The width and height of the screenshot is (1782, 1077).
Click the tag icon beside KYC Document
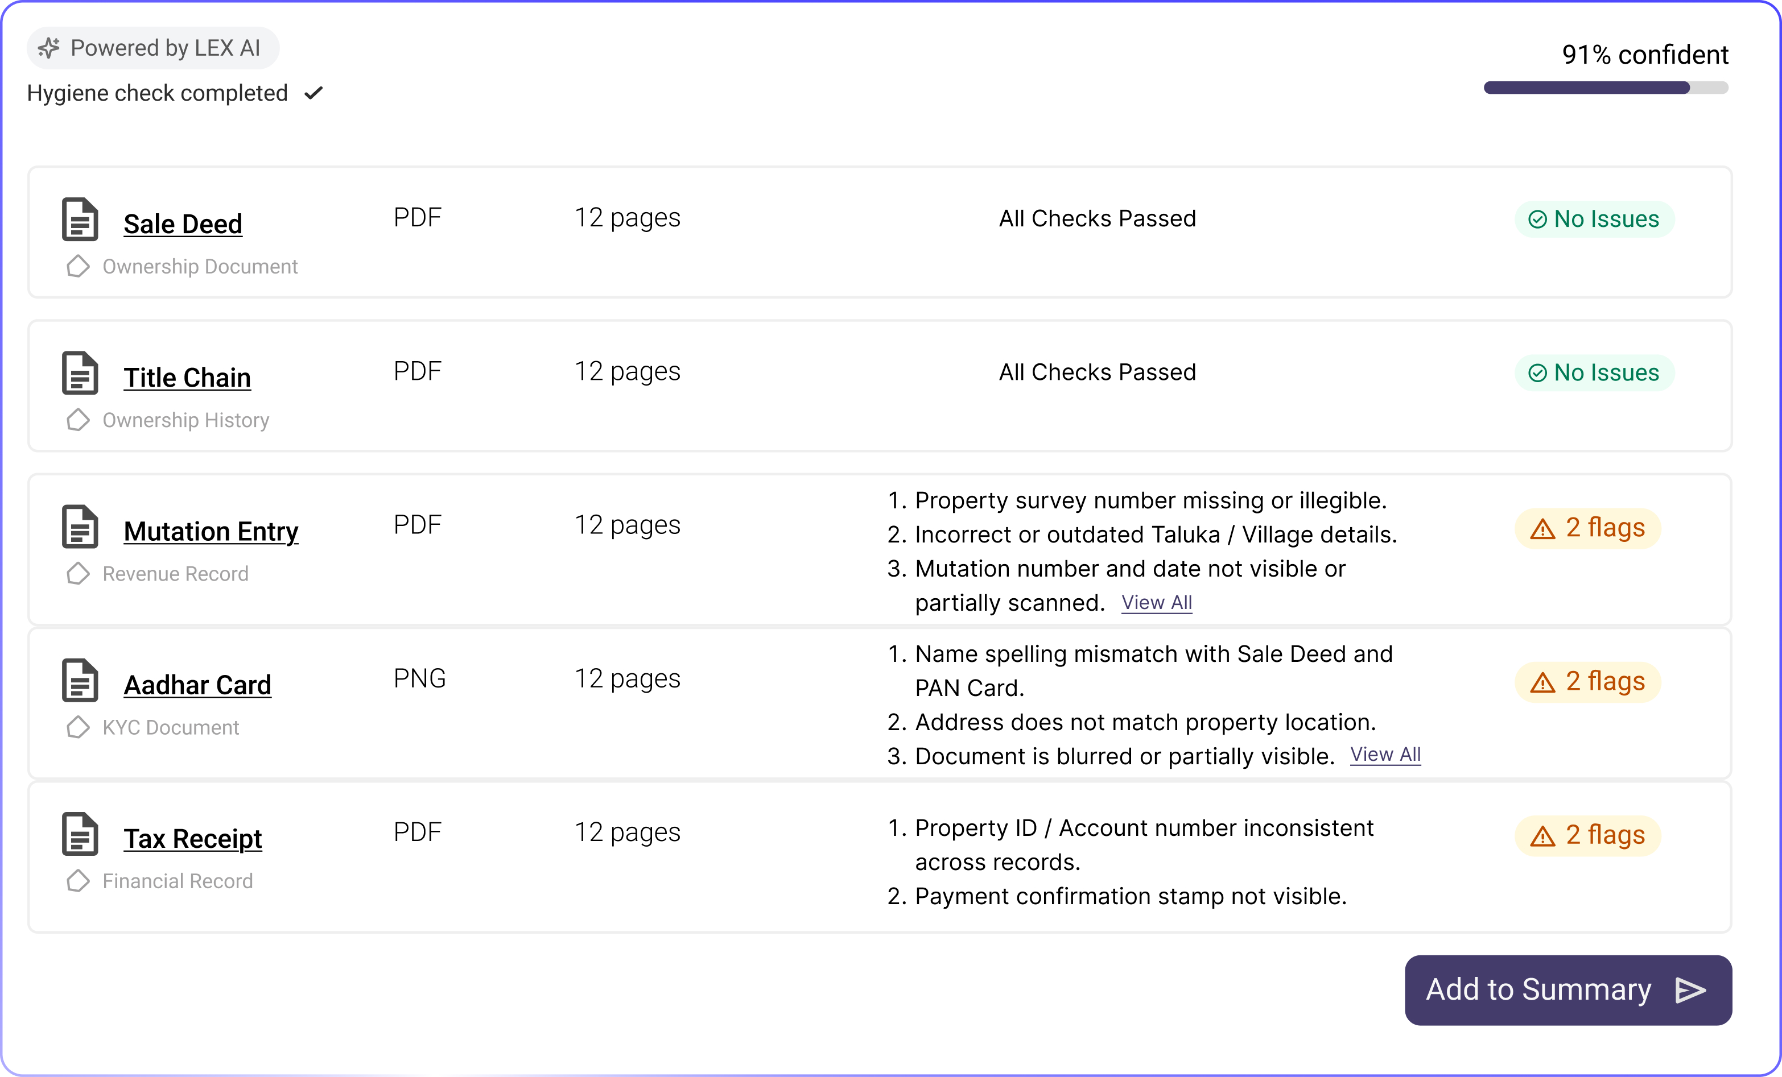[78, 727]
